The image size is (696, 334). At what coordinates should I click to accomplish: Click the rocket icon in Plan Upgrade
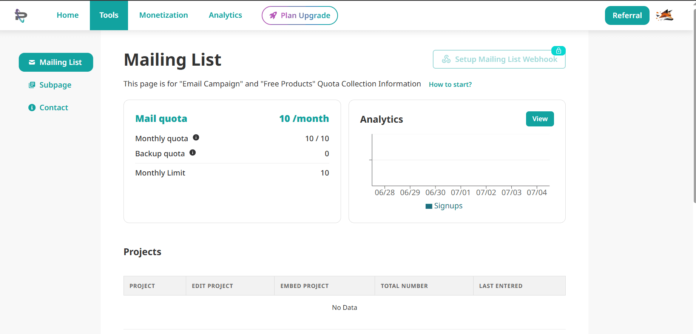pos(273,15)
